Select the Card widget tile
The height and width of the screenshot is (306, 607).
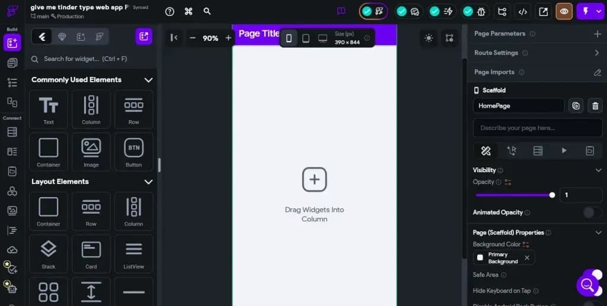91,254
